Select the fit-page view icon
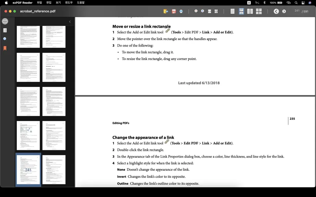Screen dimensions: 316x197 pos(216,11)
